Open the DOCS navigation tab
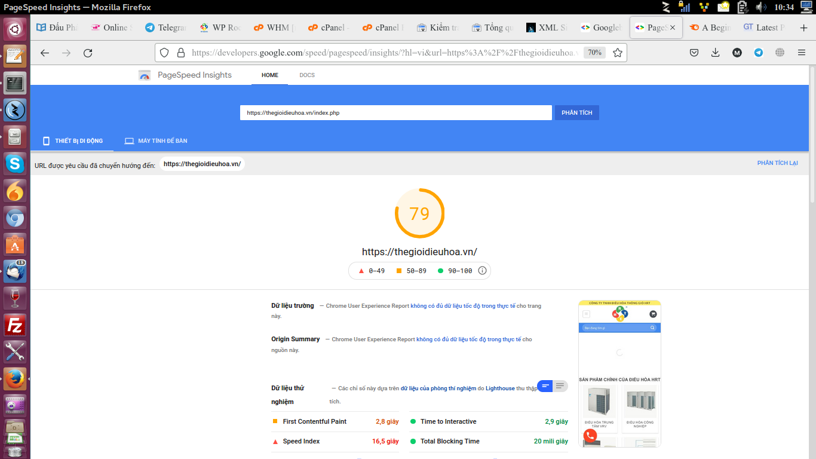 (x=307, y=75)
